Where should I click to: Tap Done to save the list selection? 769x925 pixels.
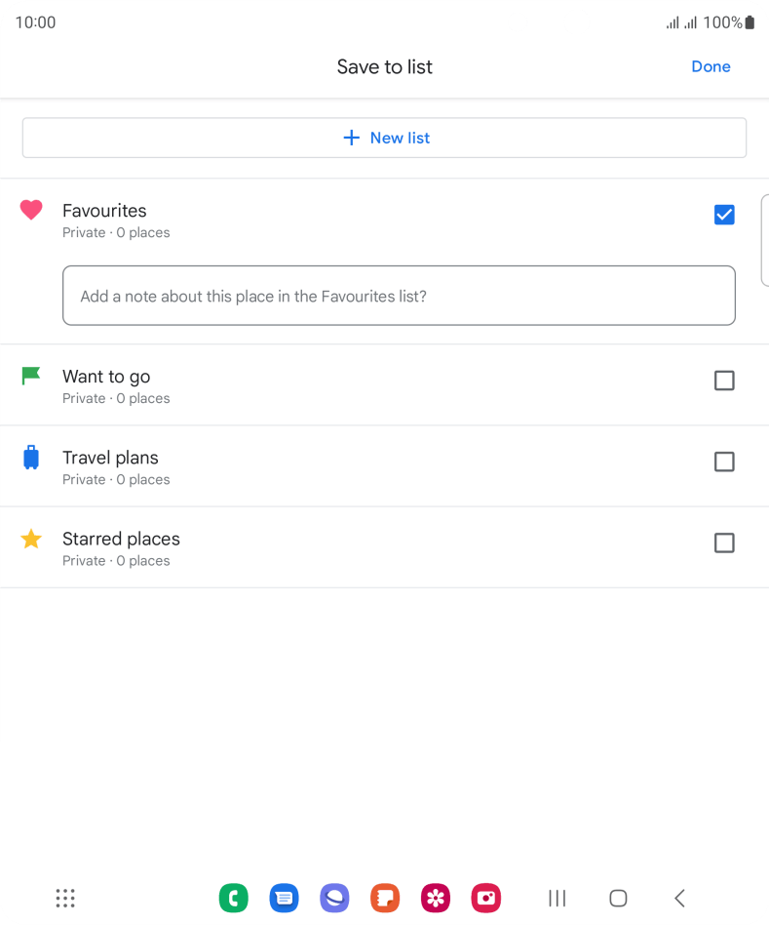pyautogui.click(x=711, y=66)
